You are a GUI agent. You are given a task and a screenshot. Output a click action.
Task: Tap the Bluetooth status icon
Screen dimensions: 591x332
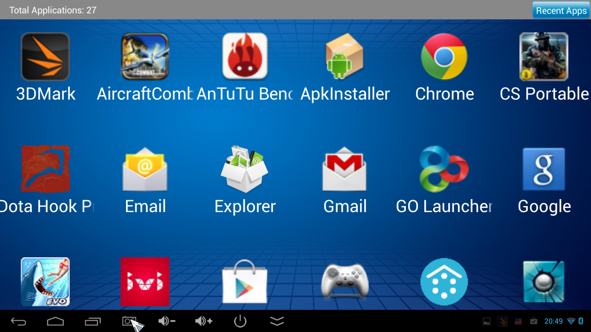coord(581,321)
